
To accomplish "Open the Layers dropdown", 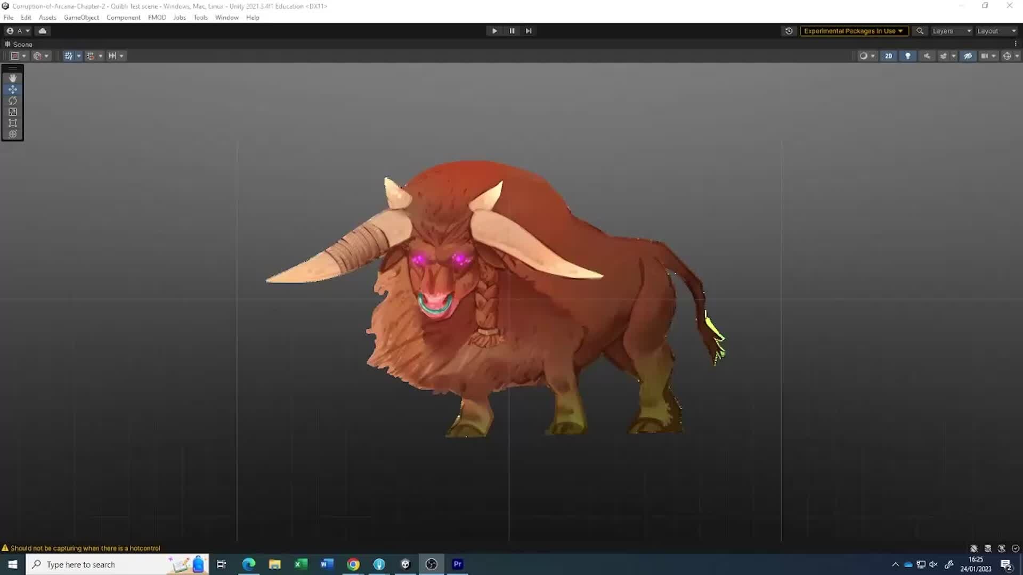I will pyautogui.click(x=952, y=31).
